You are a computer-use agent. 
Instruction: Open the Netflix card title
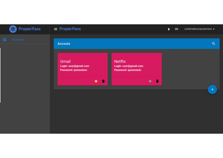point(120,61)
